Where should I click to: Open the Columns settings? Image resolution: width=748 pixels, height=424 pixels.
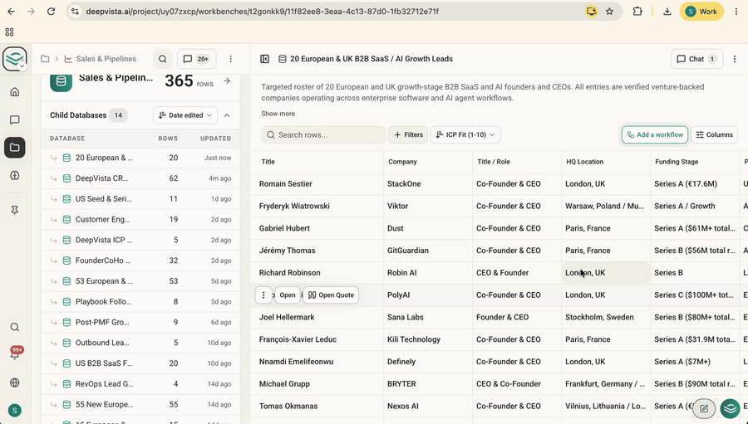[714, 134]
